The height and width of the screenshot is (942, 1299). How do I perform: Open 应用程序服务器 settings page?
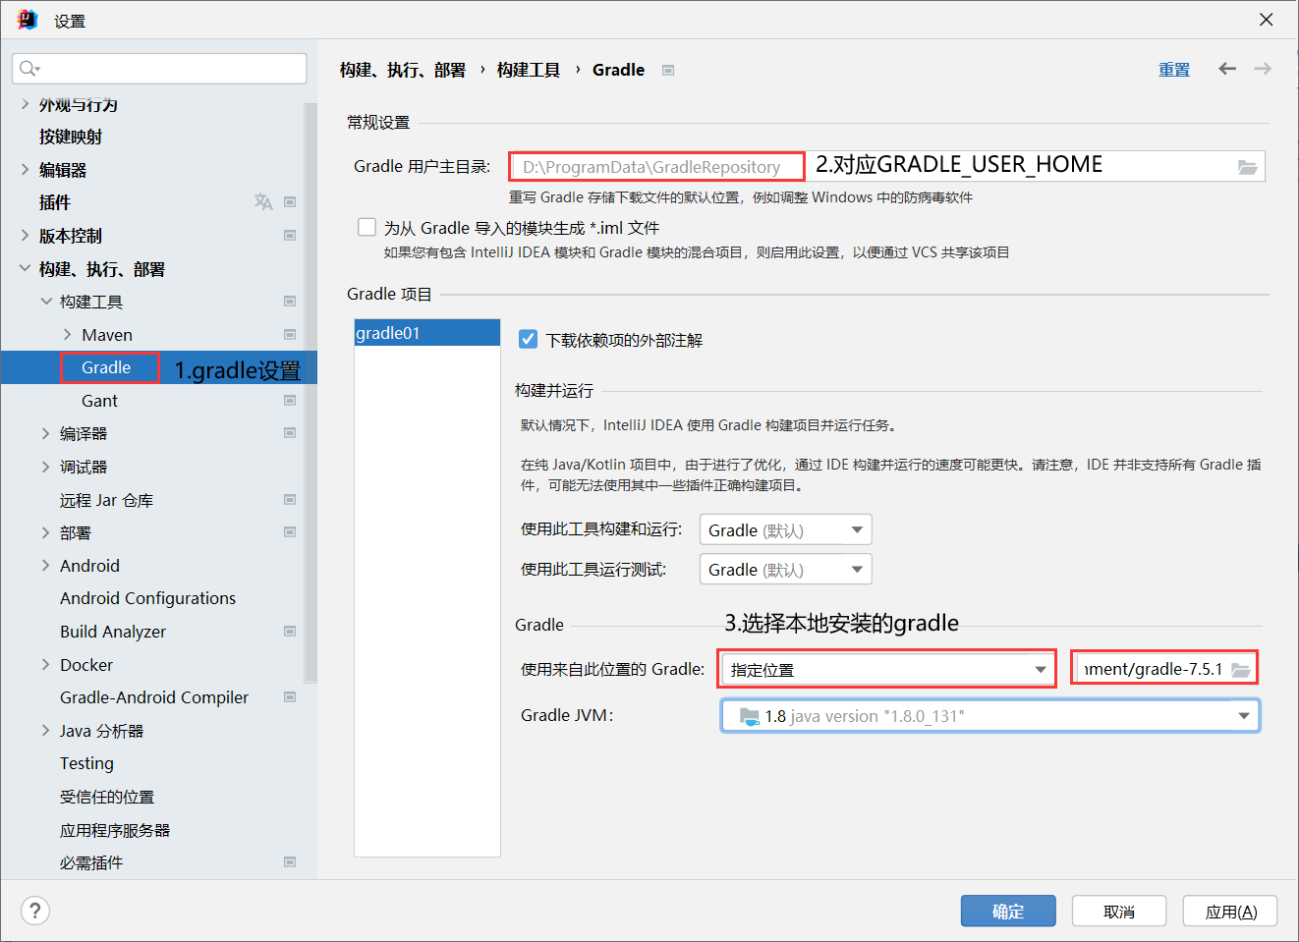point(115,830)
